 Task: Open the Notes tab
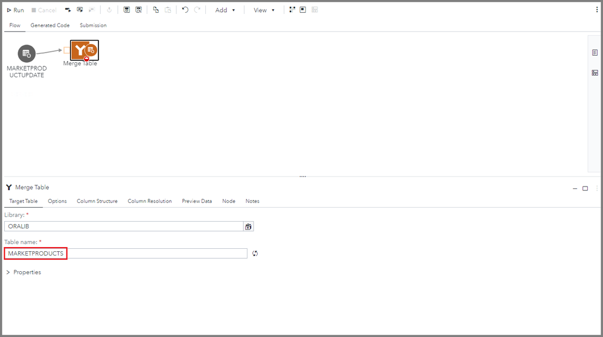point(252,201)
